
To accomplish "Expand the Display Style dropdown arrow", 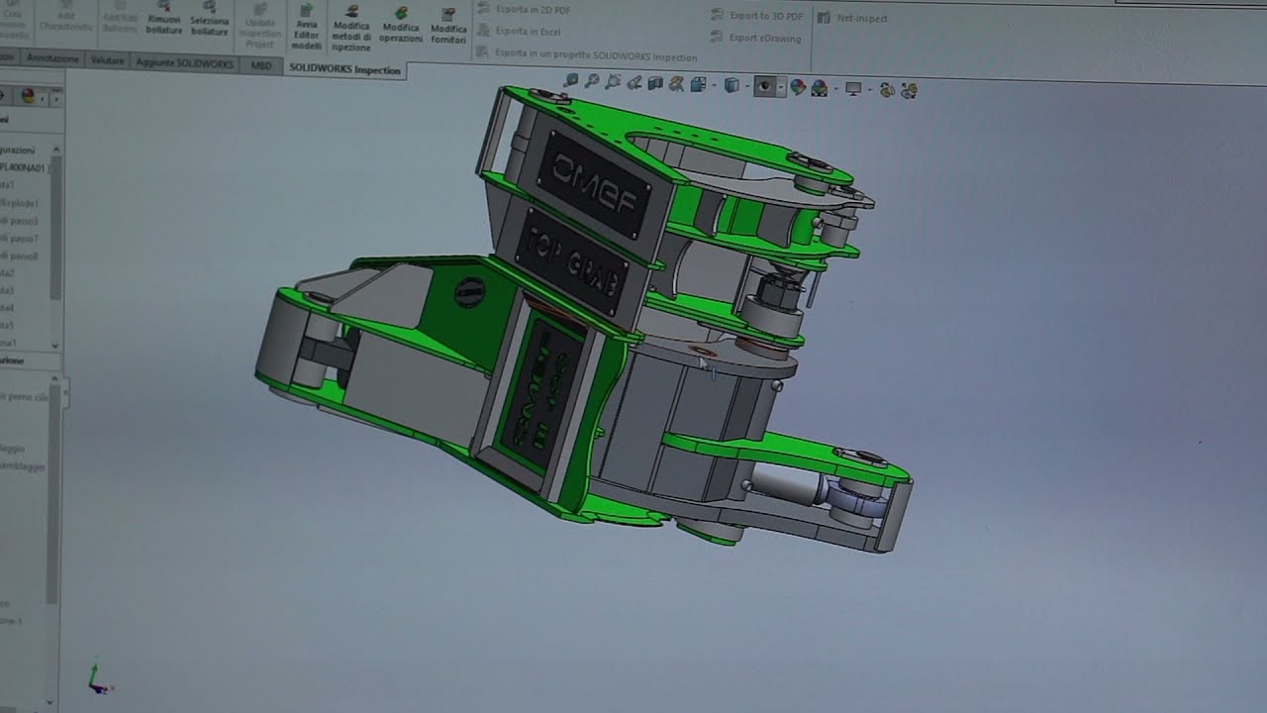I will 747,86.
